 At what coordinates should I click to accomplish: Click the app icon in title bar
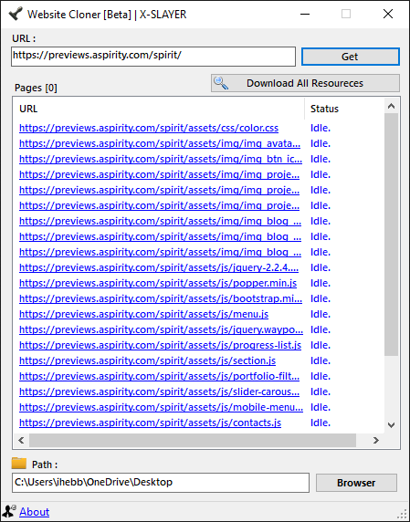(x=15, y=14)
